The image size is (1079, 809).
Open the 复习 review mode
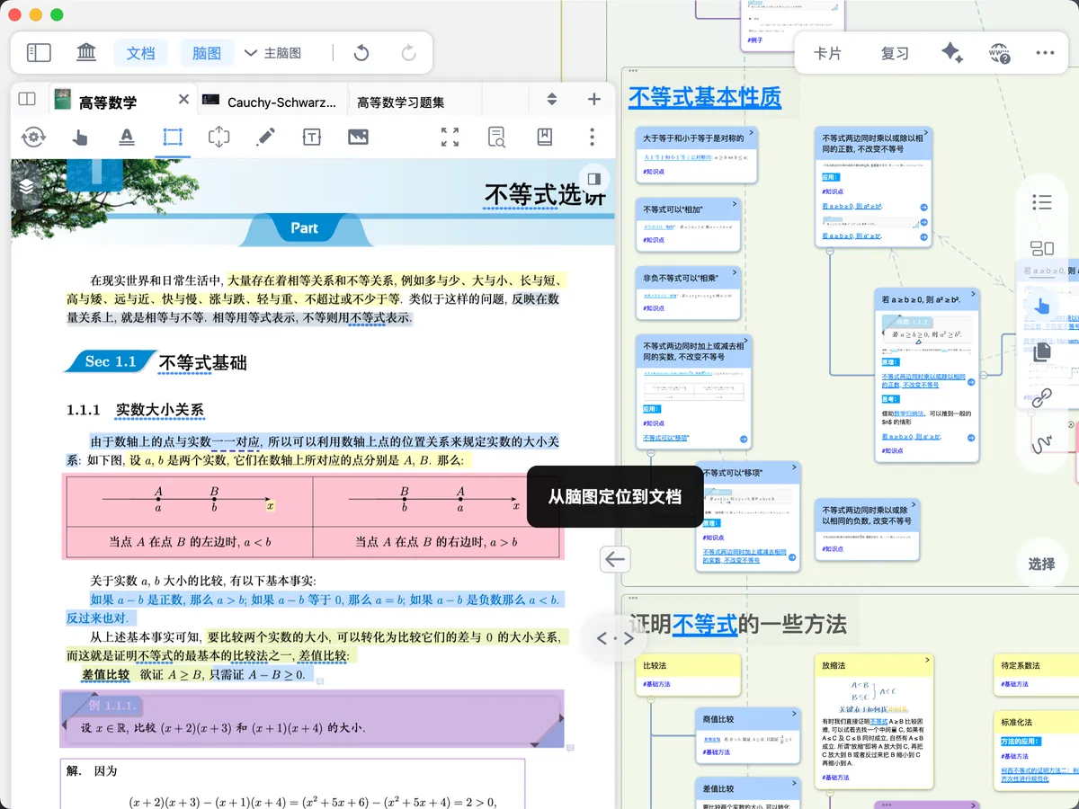tap(895, 53)
